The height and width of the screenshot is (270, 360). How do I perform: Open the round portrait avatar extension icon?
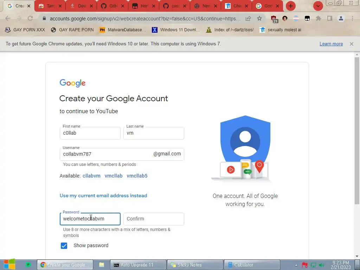coord(285,18)
